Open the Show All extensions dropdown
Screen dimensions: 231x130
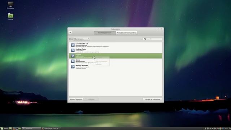coord(82,39)
